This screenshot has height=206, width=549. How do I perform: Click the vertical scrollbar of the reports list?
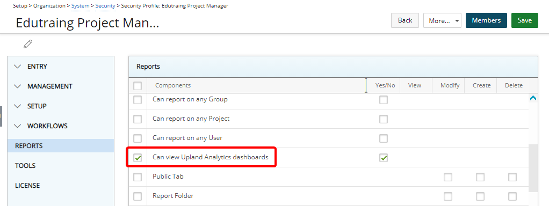point(533,168)
